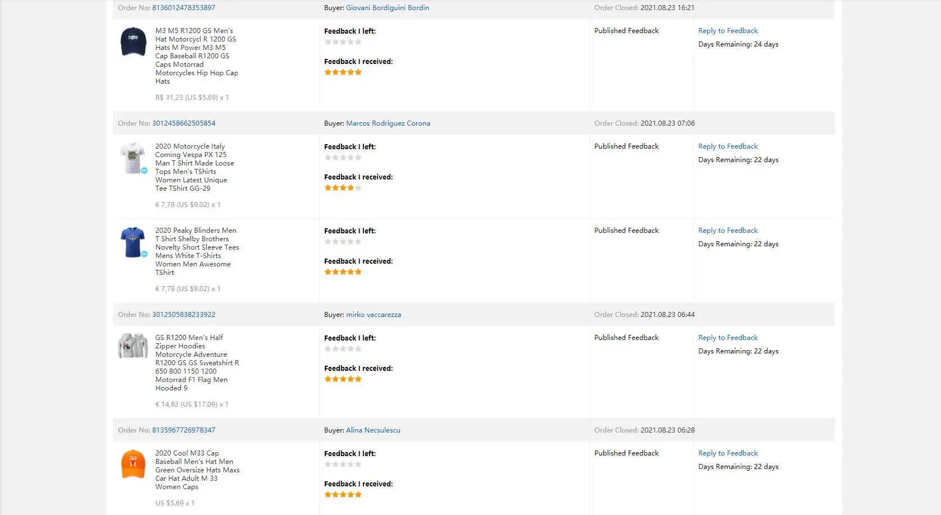View buyer Marcos Rodriguez Corona's profile
This screenshot has width=941, height=515.
[x=388, y=123]
